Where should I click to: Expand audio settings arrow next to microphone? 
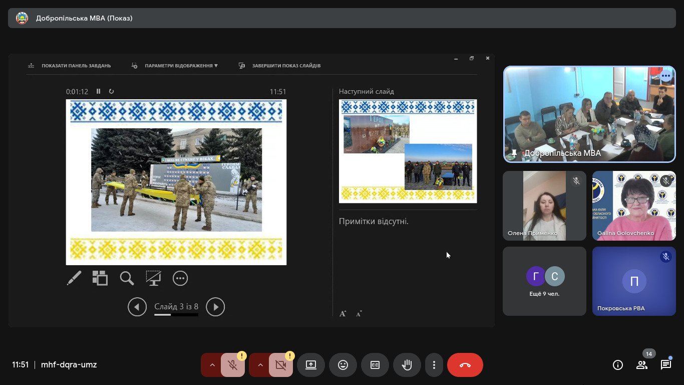click(x=212, y=365)
